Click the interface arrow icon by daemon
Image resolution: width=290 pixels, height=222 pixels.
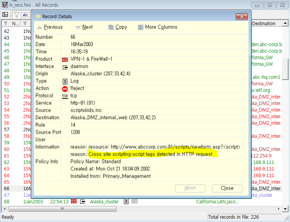(x=65, y=67)
